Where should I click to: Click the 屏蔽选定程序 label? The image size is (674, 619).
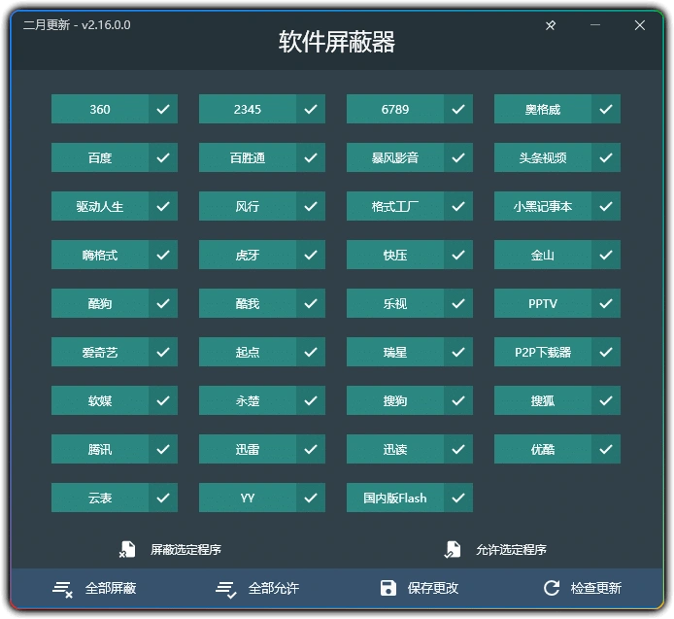pyautogui.click(x=185, y=550)
